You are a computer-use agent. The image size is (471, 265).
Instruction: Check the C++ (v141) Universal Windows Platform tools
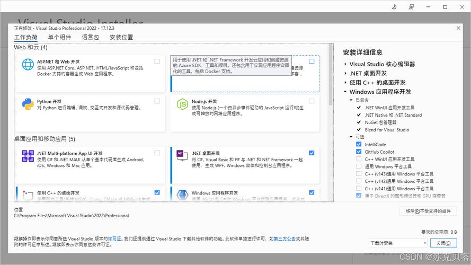pos(359,188)
